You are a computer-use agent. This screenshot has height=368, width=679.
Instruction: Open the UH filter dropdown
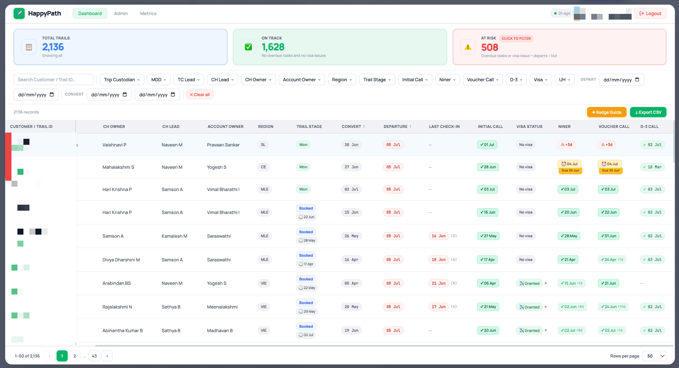click(565, 79)
